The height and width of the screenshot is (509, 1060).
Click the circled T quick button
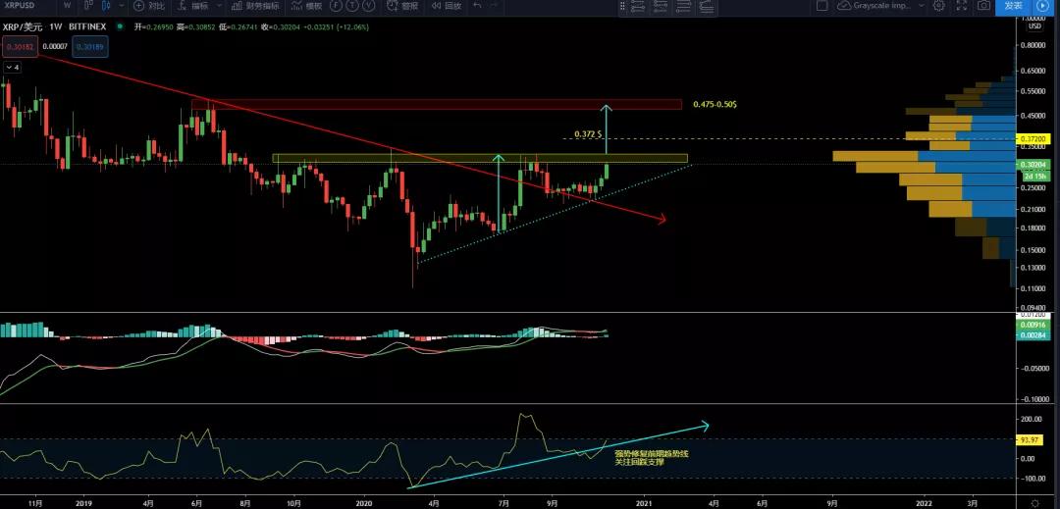tap(353, 6)
